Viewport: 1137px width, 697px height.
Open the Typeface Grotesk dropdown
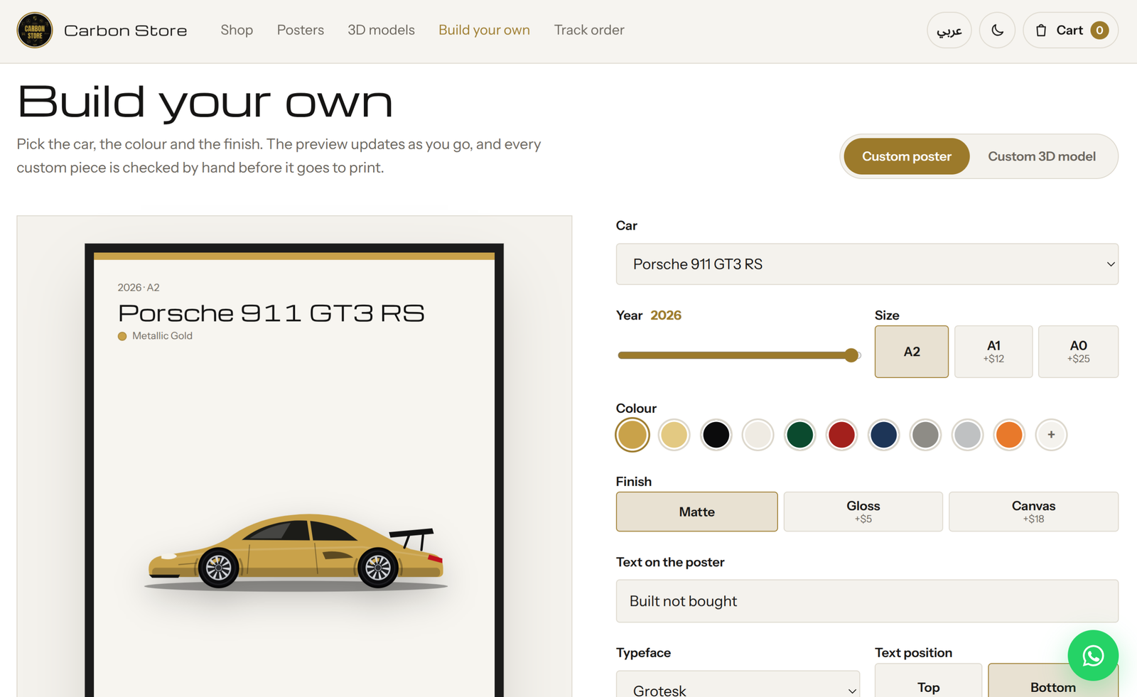point(738,684)
